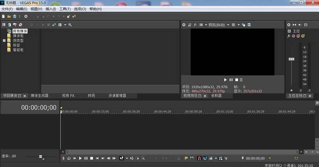Switch to the 转场 tab

91,95
